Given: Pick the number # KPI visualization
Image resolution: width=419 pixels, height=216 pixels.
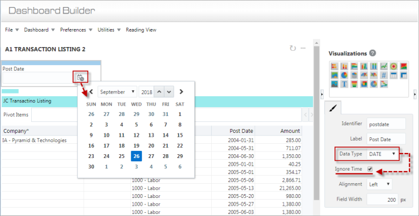Looking at the screenshot, I should [x=384, y=75].
